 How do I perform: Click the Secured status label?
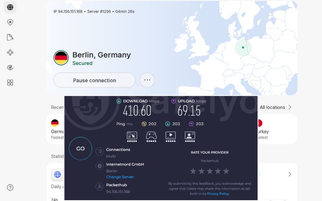tap(83, 63)
